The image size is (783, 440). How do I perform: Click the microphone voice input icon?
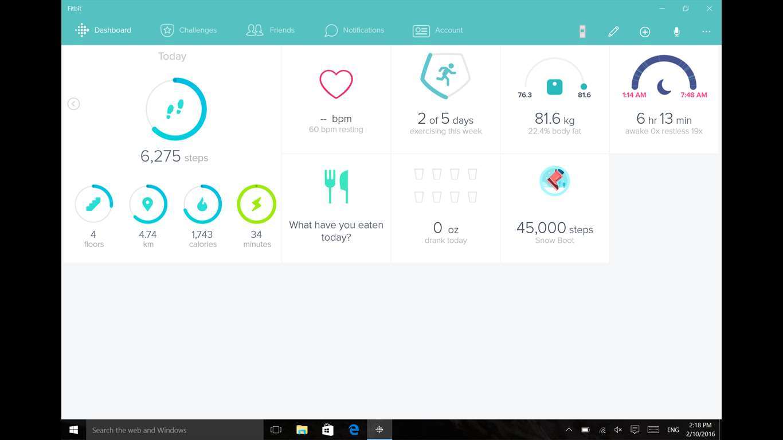pos(676,32)
